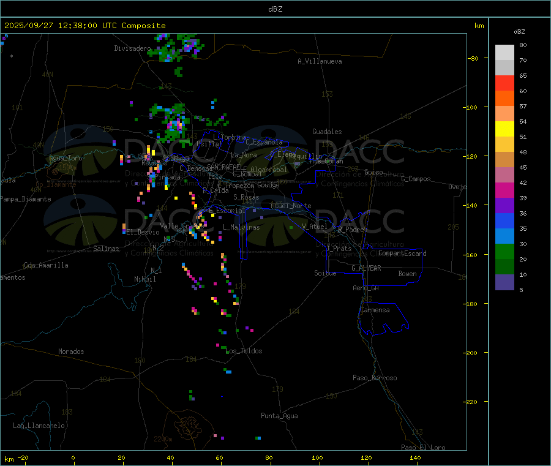Click the A_Villanueva map label
The image size is (551, 466).
[x=320, y=61]
